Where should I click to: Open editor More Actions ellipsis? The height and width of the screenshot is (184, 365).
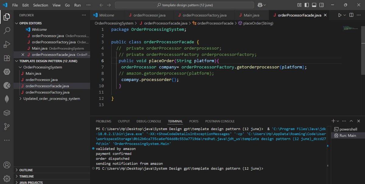(x=359, y=15)
